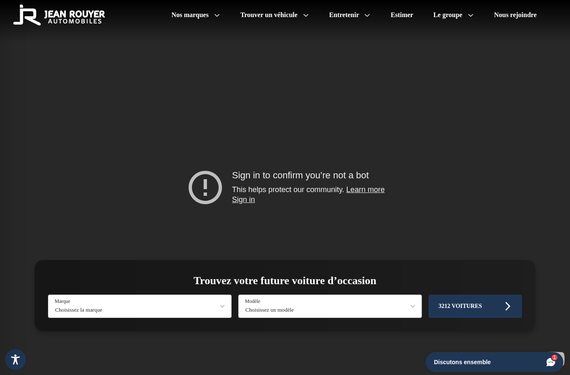Image resolution: width=570 pixels, height=375 pixels.
Task: Click the 3212 VOITURES search button
Action: tap(475, 306)
